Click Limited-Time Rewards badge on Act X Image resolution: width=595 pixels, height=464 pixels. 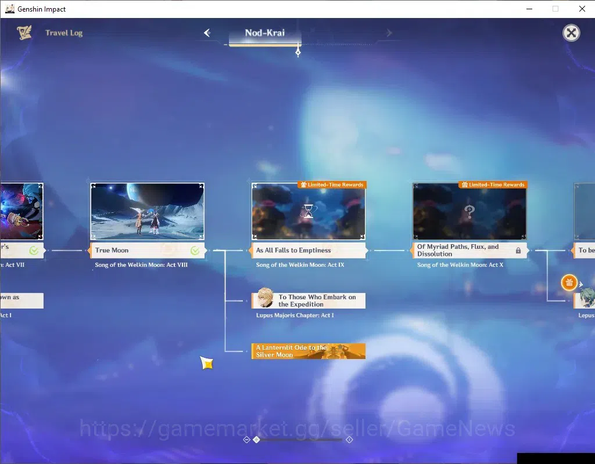pos(493,185)
